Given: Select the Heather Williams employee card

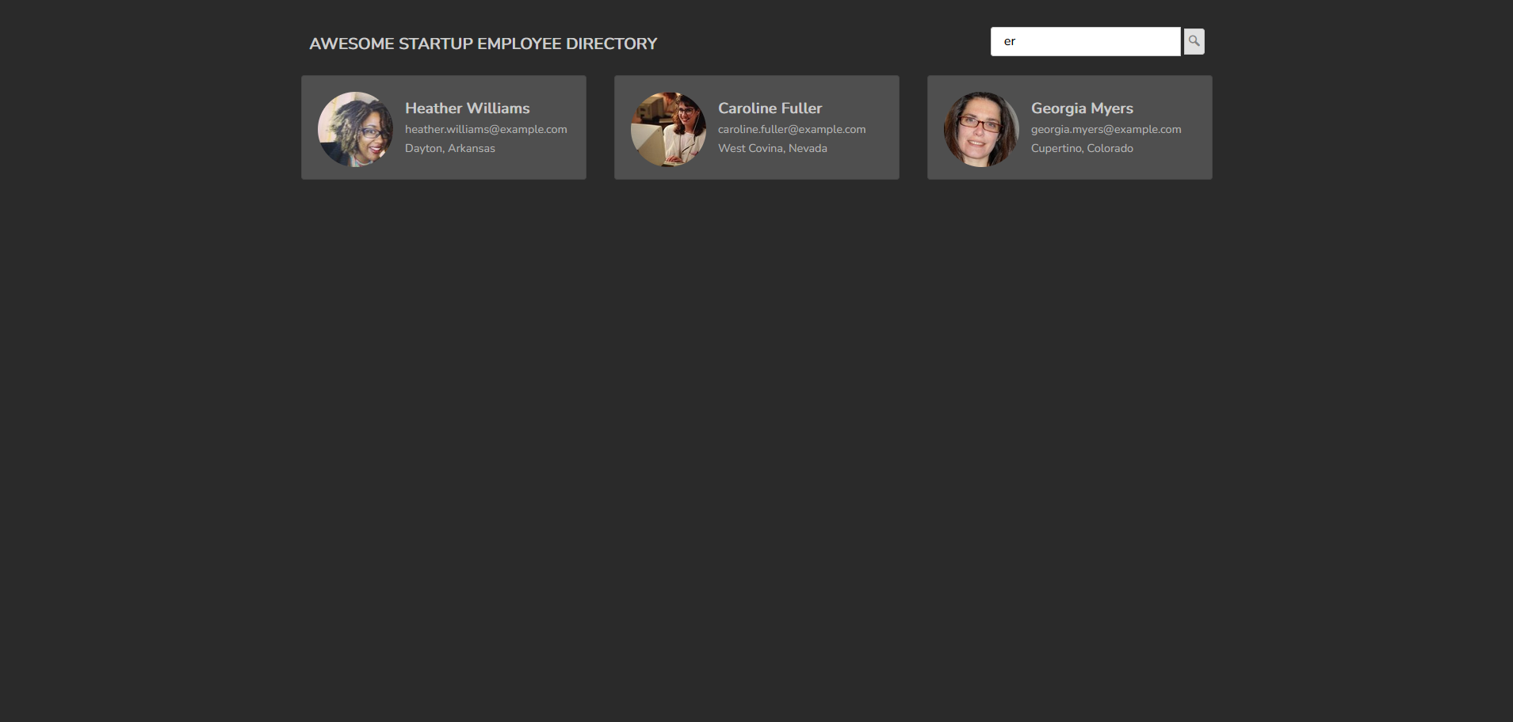Looking at the screenshot, I should tap(444, 167).
